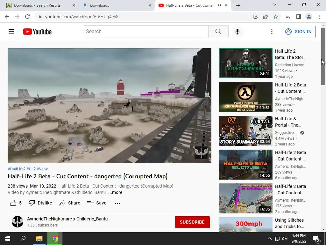Open media controls icon in Chrome toolbar
Screen dimensions: 326x245
(x=288, y=17)
